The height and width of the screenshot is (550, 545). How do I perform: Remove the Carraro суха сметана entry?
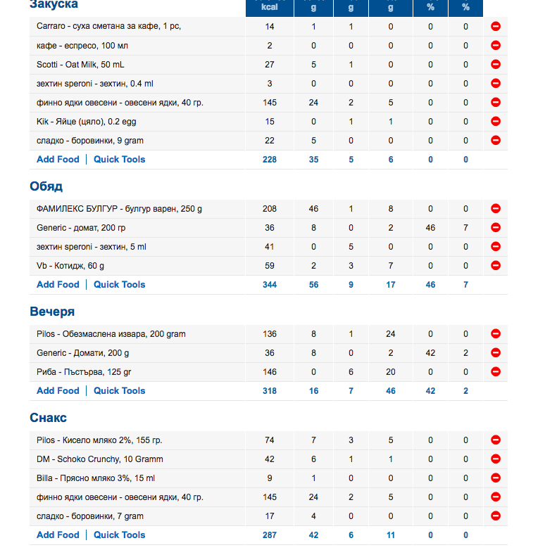495,27
